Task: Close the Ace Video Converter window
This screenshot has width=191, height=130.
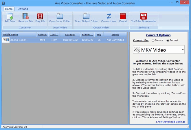Action: (x=185, y=2)
